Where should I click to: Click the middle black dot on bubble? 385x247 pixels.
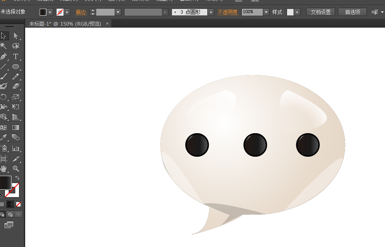(x=255, y=145)
